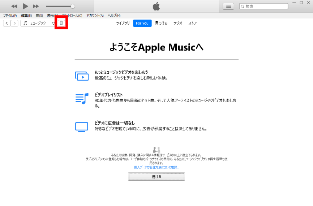Close the iTunes window
The width and height of the screenshot is (313, 206).
click(x=308, y=3)
